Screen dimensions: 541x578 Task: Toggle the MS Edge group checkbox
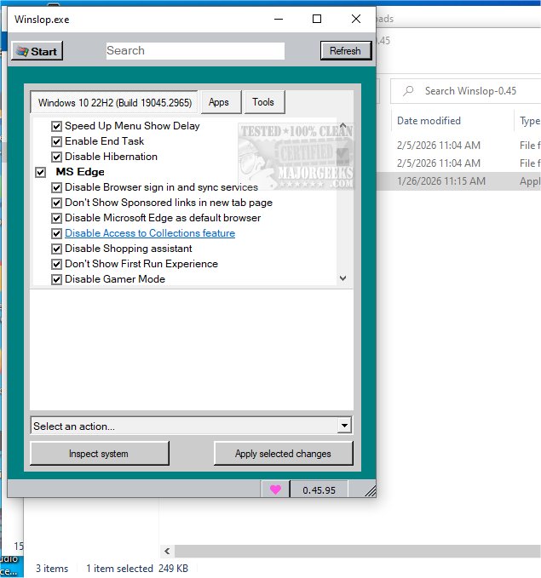41,172
